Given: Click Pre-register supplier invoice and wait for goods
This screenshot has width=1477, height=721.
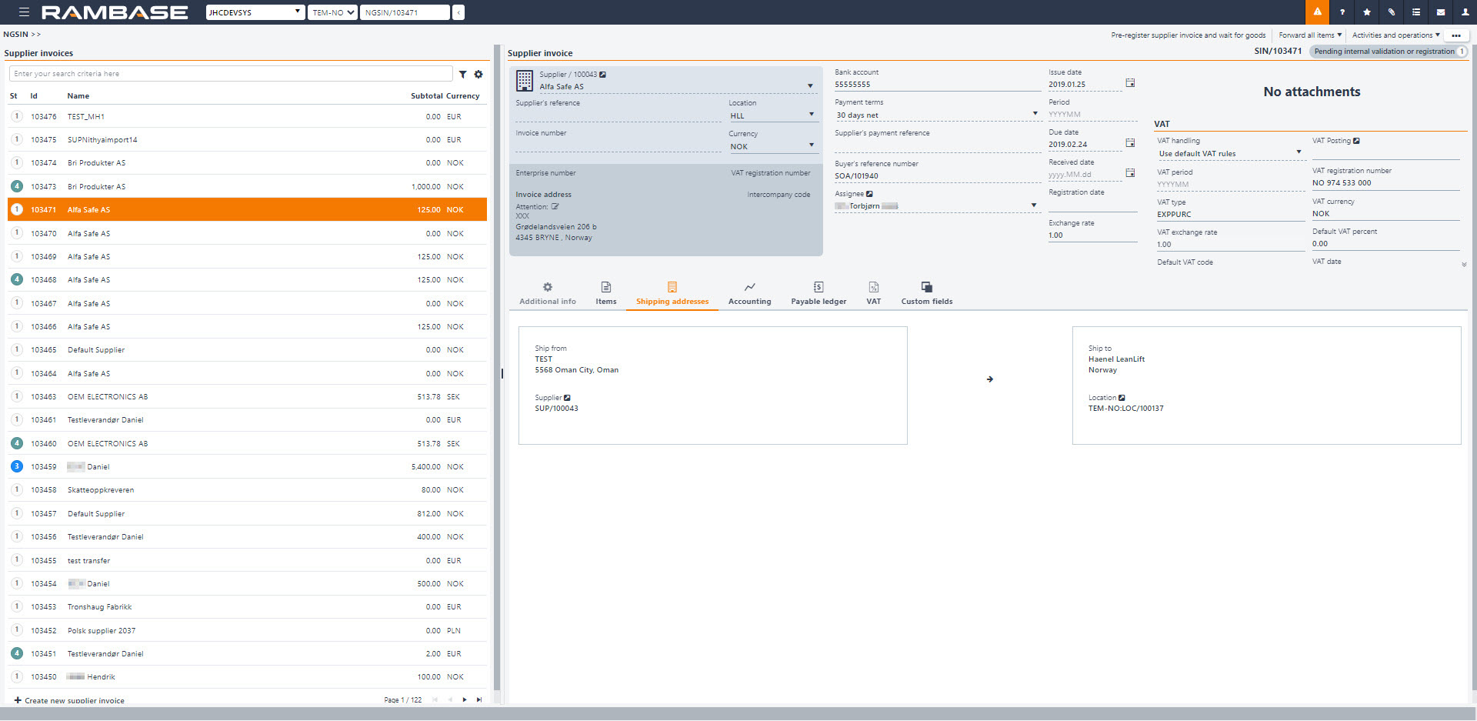Looking at the screenshot, I should point(1188,35).
